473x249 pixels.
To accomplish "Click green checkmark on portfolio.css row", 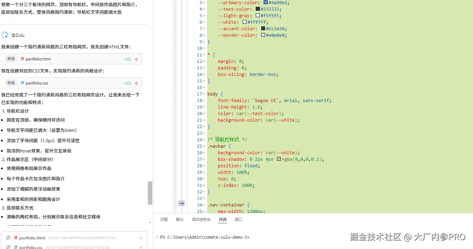I will point(141,247).
